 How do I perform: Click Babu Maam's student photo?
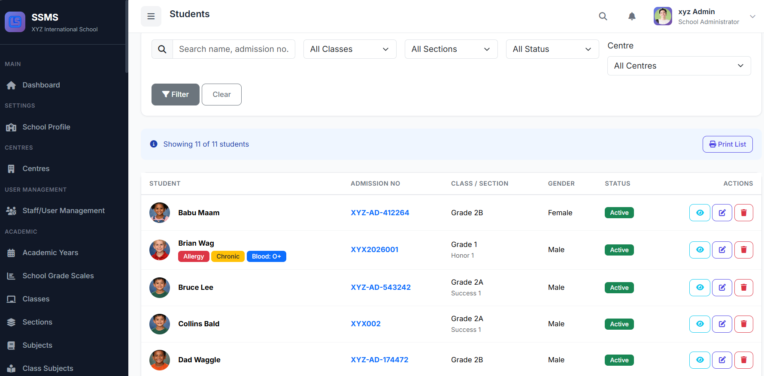coord(160,213)
